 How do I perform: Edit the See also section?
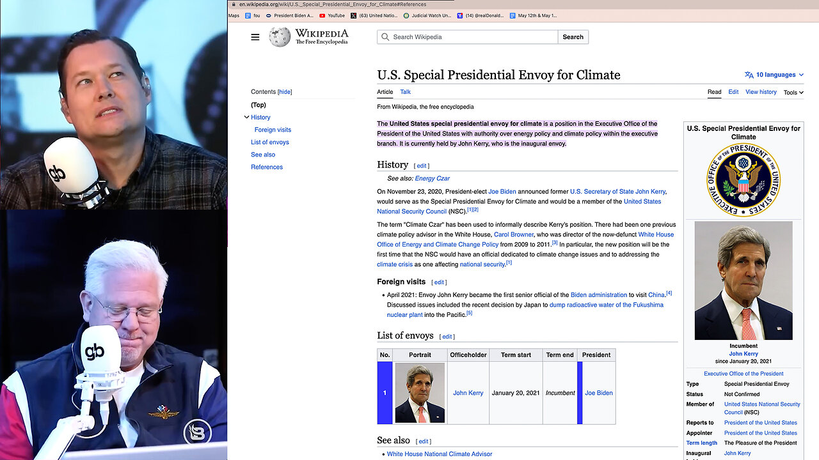(424, 441)
